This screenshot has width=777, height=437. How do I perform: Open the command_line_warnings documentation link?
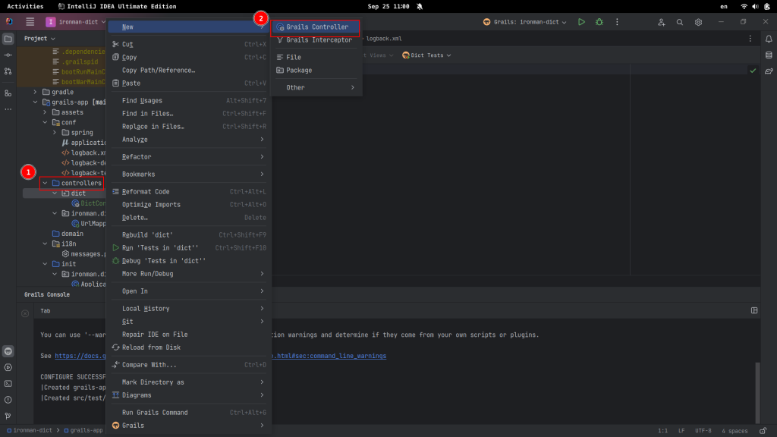[329, 356]
